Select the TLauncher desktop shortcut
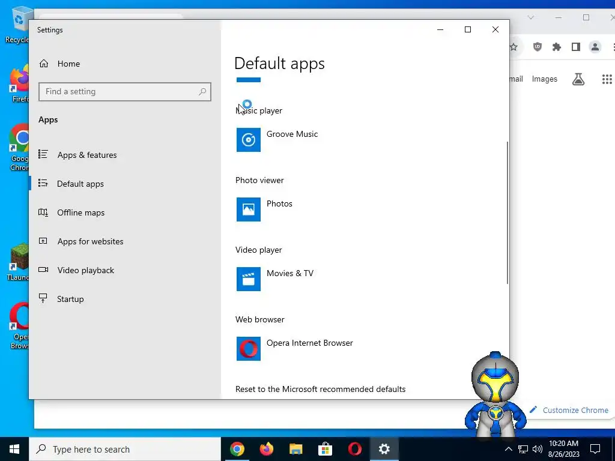615x461 pixels. pos(18,262)
